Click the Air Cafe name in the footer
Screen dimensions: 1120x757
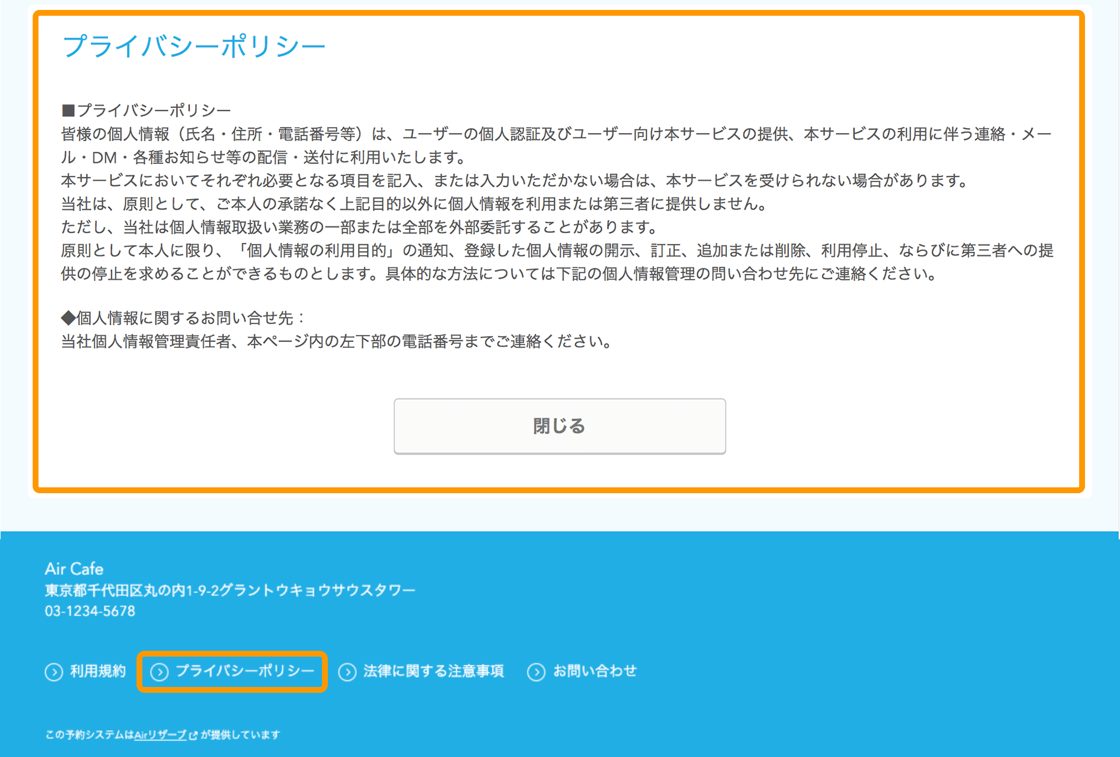(74, 569)
